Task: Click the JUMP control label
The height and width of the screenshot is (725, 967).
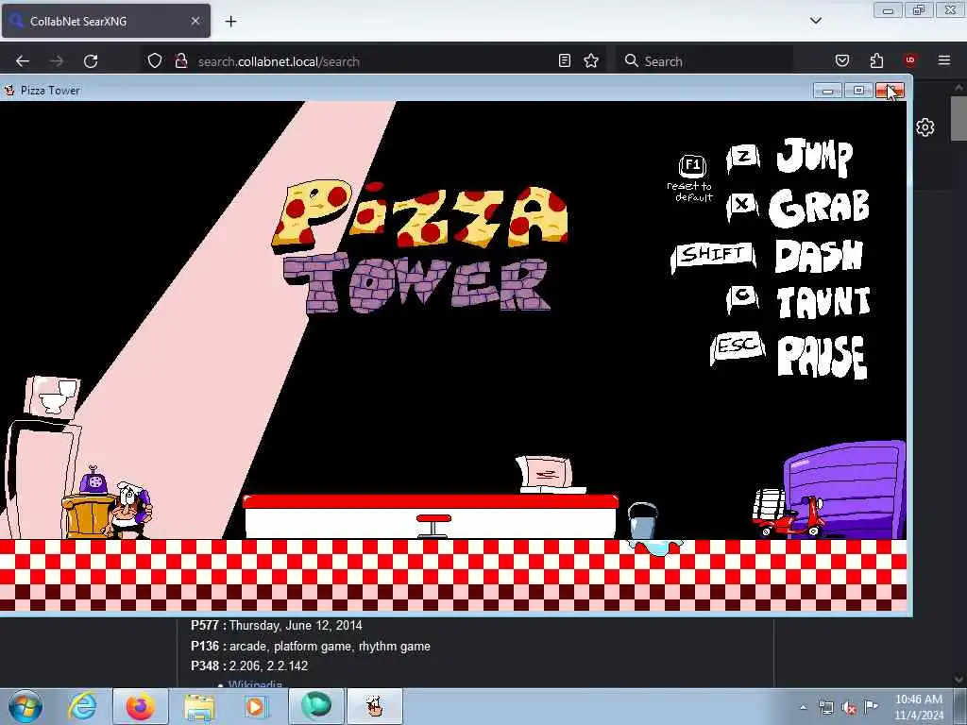Action: click(x=815, y=157)
